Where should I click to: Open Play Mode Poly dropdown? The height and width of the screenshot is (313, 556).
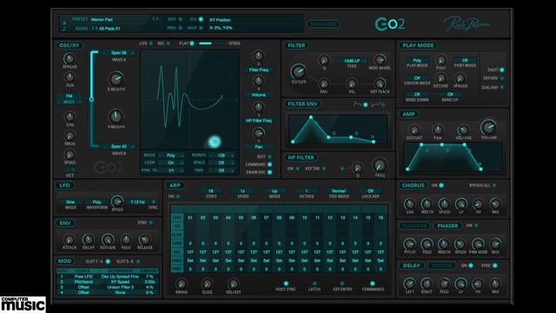417,60
